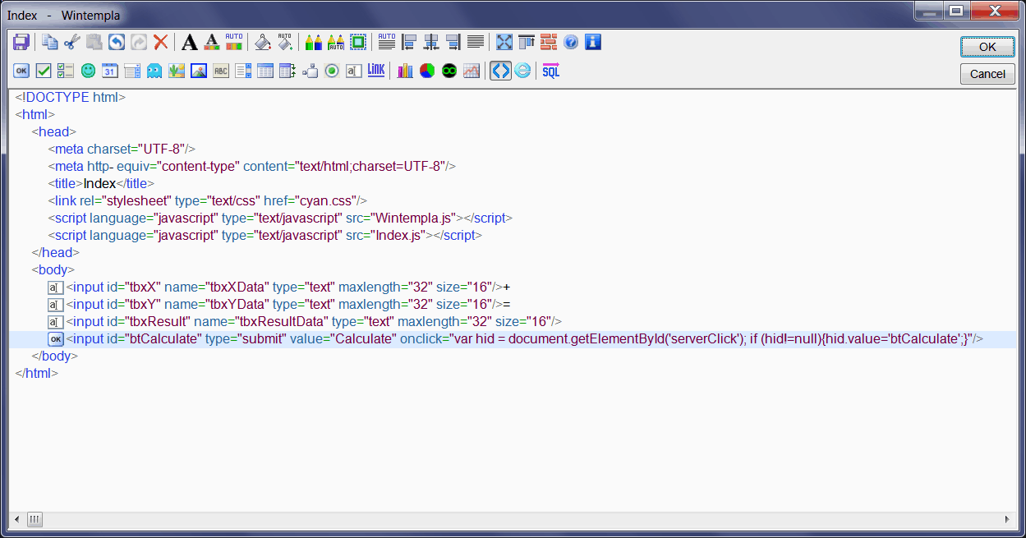Click the textbox icon beside the tbxResult line
The height and width of the screenshot is (538, 1026).
pyautogui.click(x=56, y=322)
